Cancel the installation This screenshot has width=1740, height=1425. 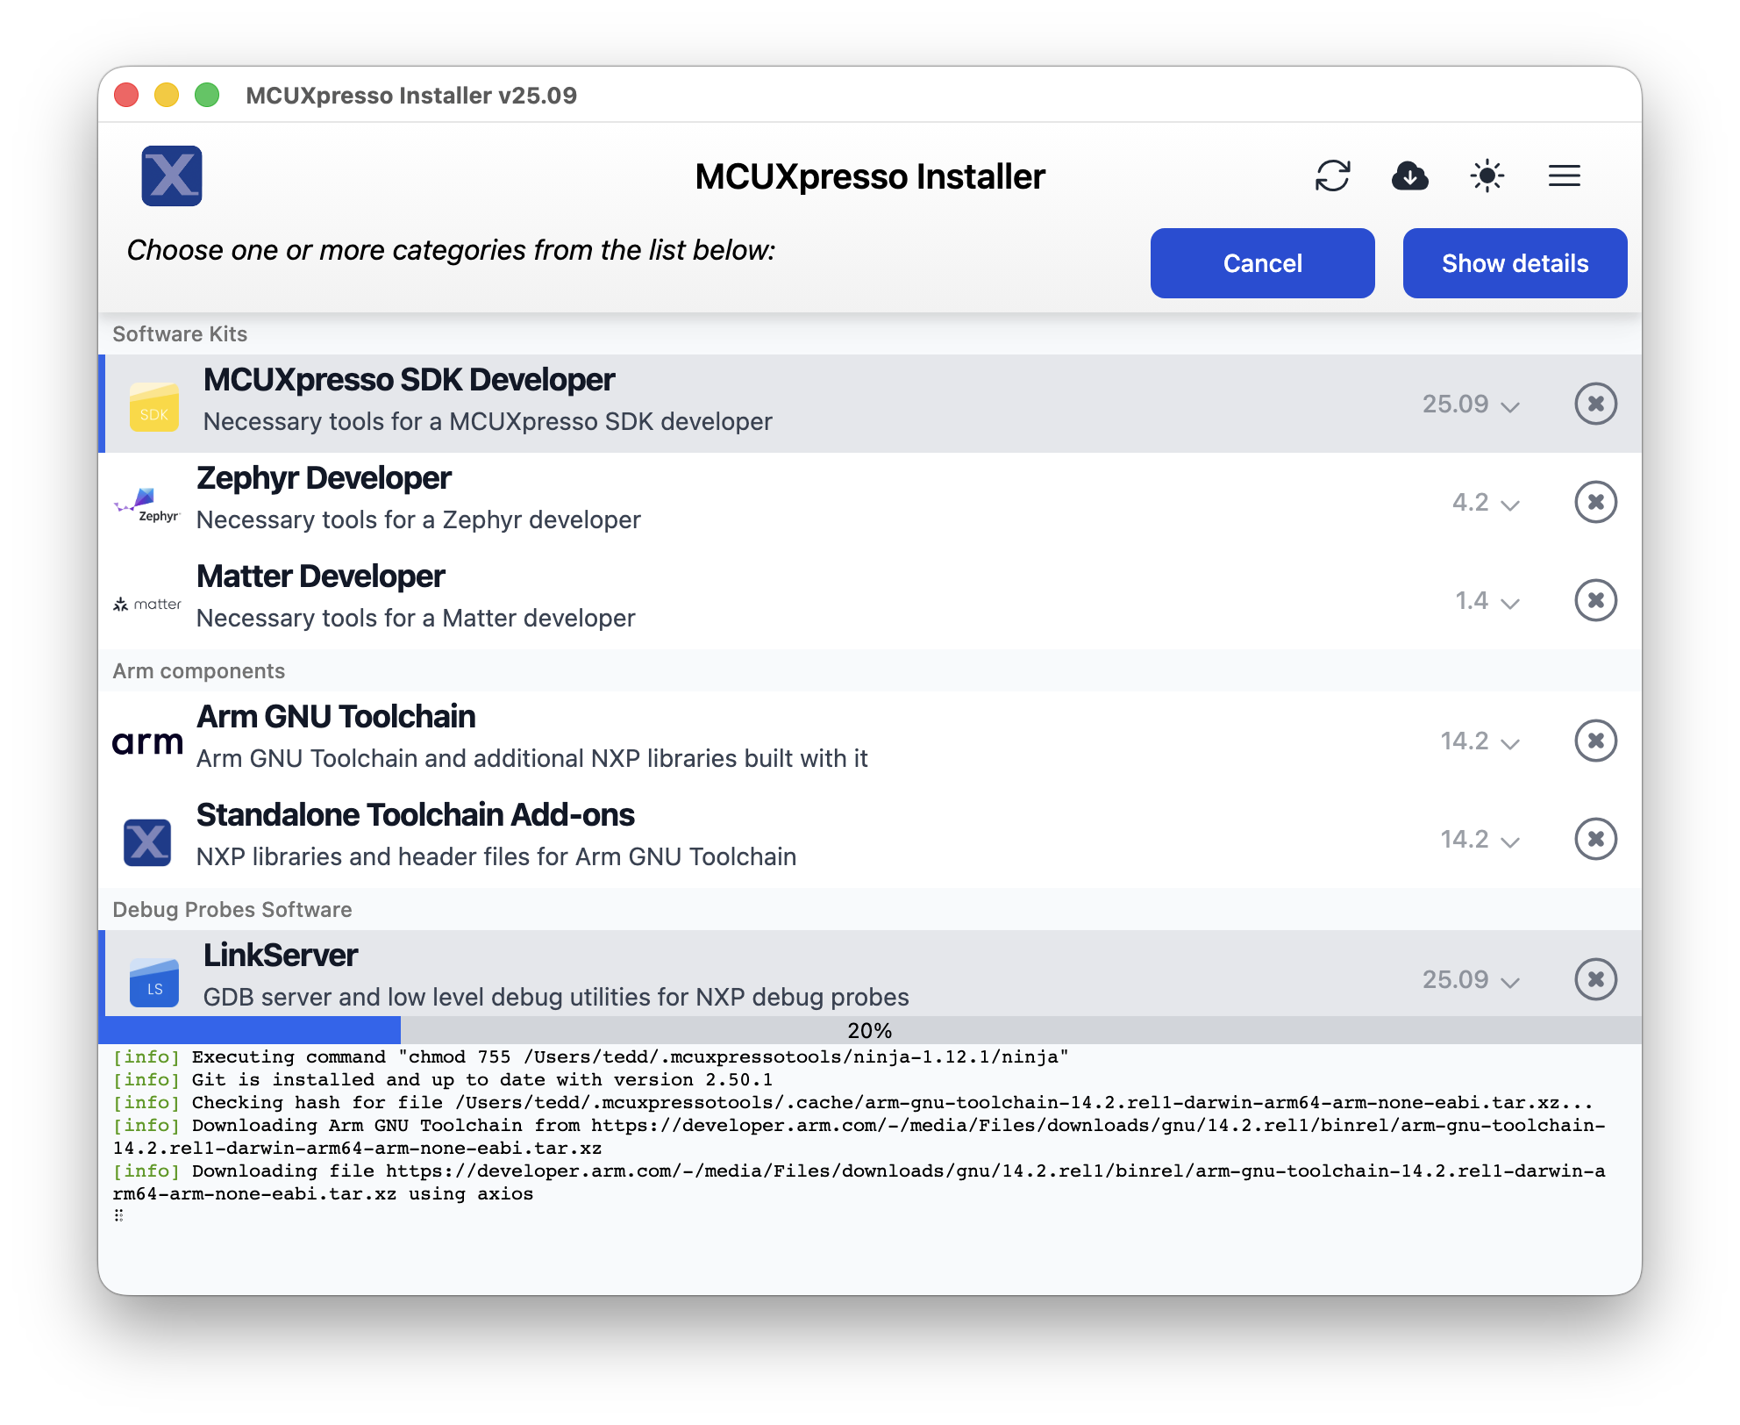point(1262,263)
